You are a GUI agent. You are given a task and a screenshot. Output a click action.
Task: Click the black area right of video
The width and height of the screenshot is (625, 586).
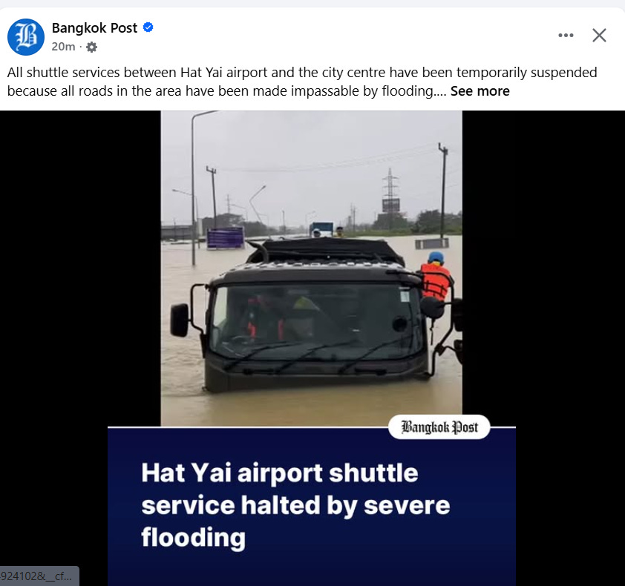pos(543,268)
